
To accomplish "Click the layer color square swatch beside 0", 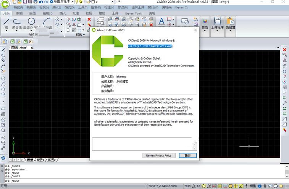I will (x=93, y=2).
